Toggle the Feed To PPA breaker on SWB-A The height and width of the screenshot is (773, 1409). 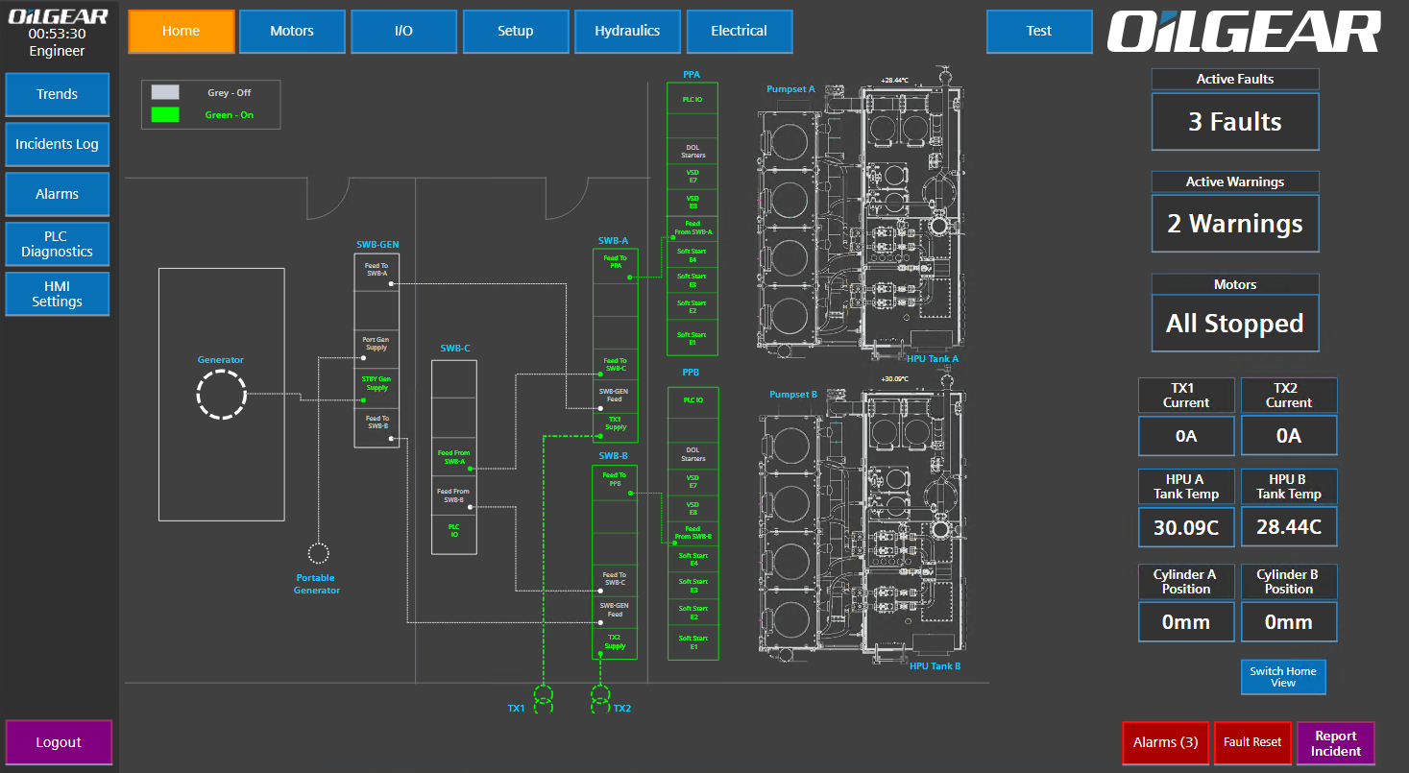pos(614,264)
